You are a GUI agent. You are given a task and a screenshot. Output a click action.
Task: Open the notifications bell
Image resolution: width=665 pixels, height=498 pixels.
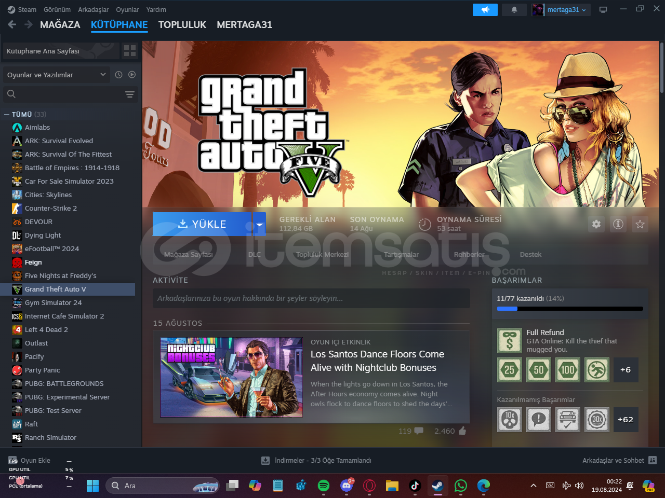(514, 10)
